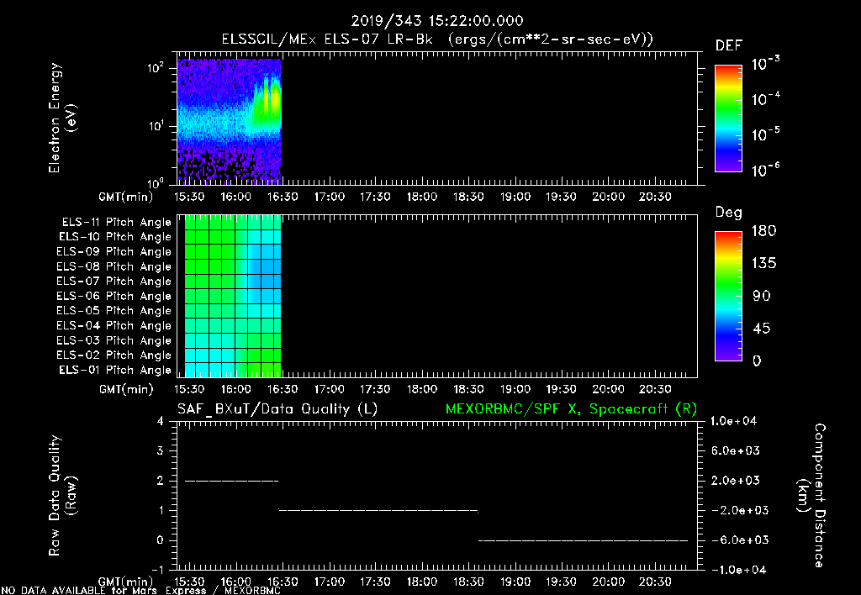Click the 17:00 tick label under spectrogram
Viewport: 861px width, 595px height.
(x=330, y=197)
